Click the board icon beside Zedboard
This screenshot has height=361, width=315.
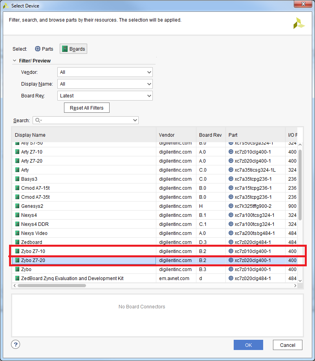[17, 242]
